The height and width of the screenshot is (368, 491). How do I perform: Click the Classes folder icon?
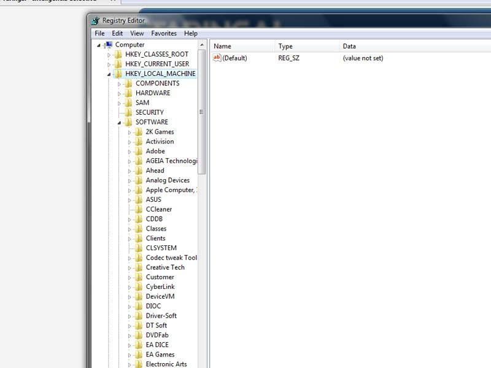(x=139, y=229)
